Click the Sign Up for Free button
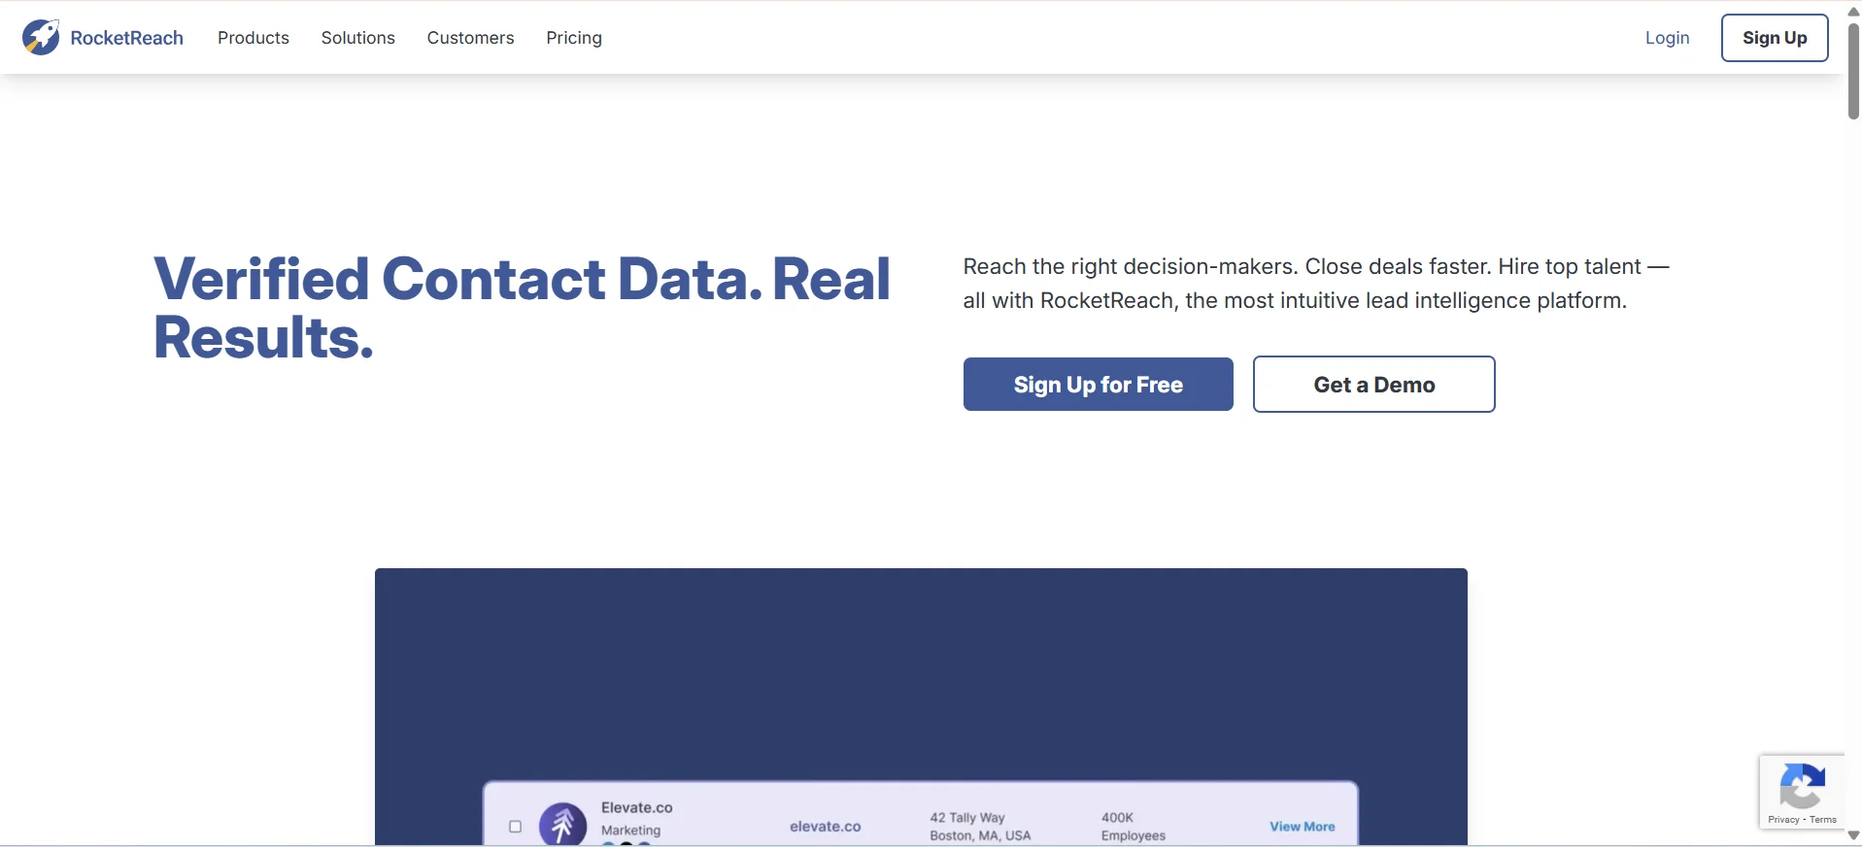The height and width of the screenshot is (847, 1862). click(x=1098, y=385)
